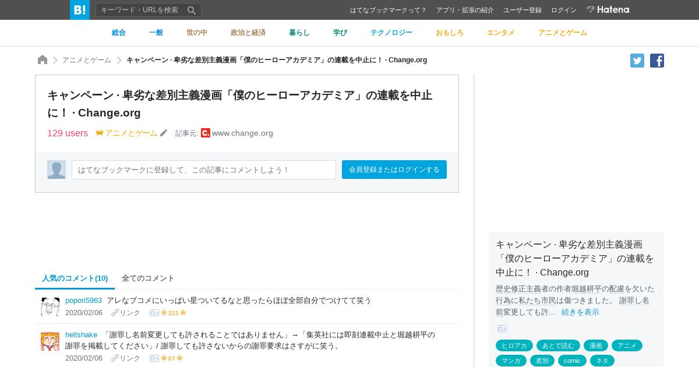Screen dimensions: 699x367
Task: Click the bookmark comment input box
Action: click(204, 170)
